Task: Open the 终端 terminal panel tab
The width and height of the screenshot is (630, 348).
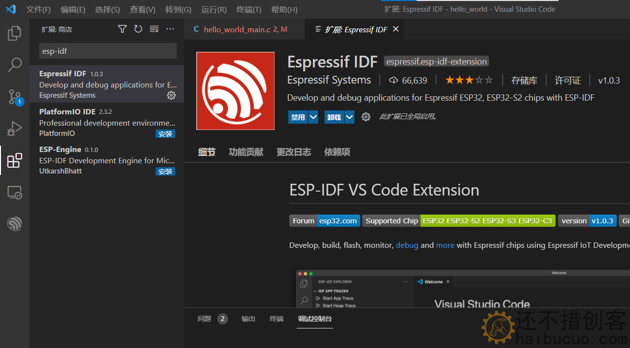Action: click(x=277, y=319)
